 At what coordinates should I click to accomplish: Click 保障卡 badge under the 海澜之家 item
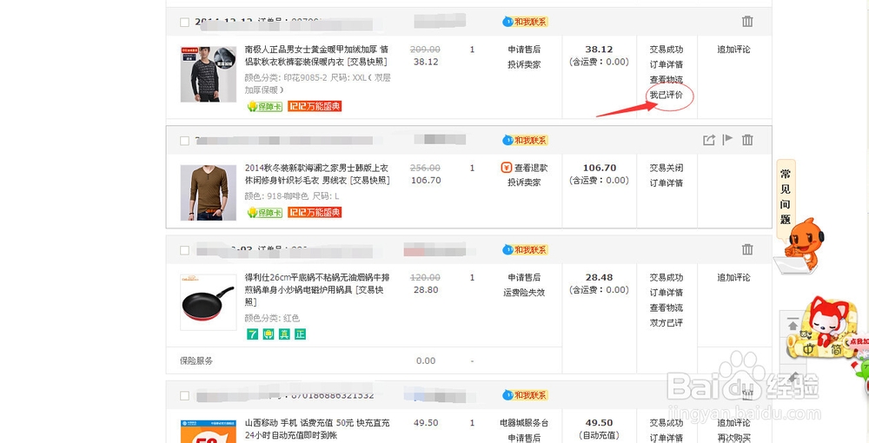265,212
